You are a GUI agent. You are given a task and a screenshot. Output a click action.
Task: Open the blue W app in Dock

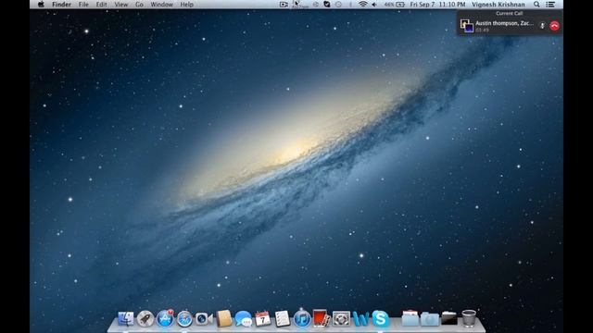pos(360,319)
